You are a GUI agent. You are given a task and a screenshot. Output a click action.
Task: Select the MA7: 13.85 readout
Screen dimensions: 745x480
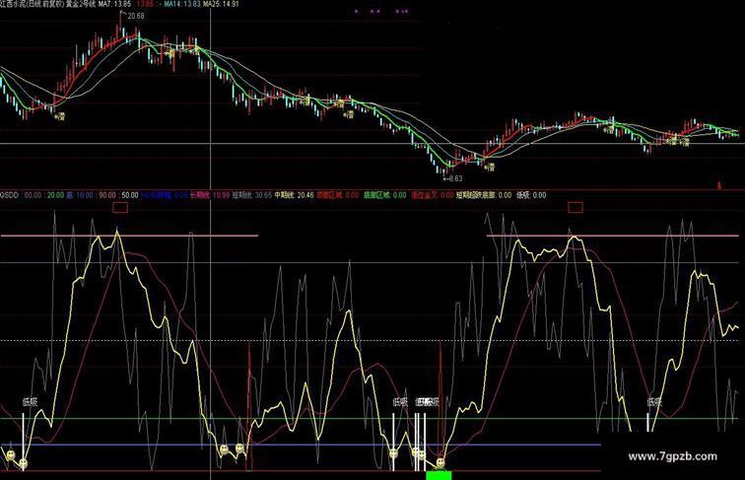click(x=114, y=4)
